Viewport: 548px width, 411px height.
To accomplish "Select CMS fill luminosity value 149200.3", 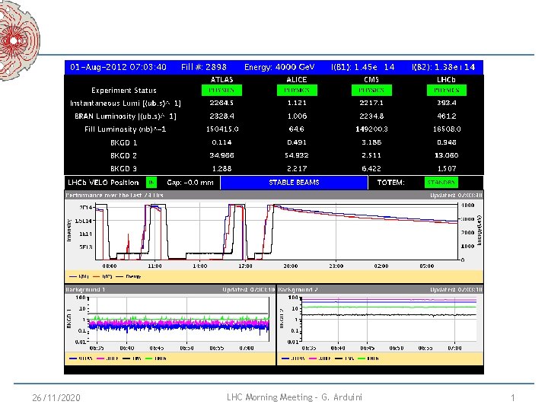I will (x=371, y=129).
